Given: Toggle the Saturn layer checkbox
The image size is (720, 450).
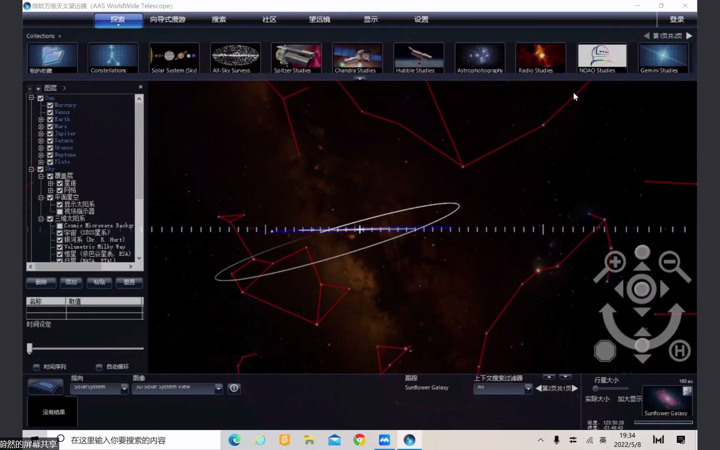Looking at the screenshot, I should tap(50, 141).
